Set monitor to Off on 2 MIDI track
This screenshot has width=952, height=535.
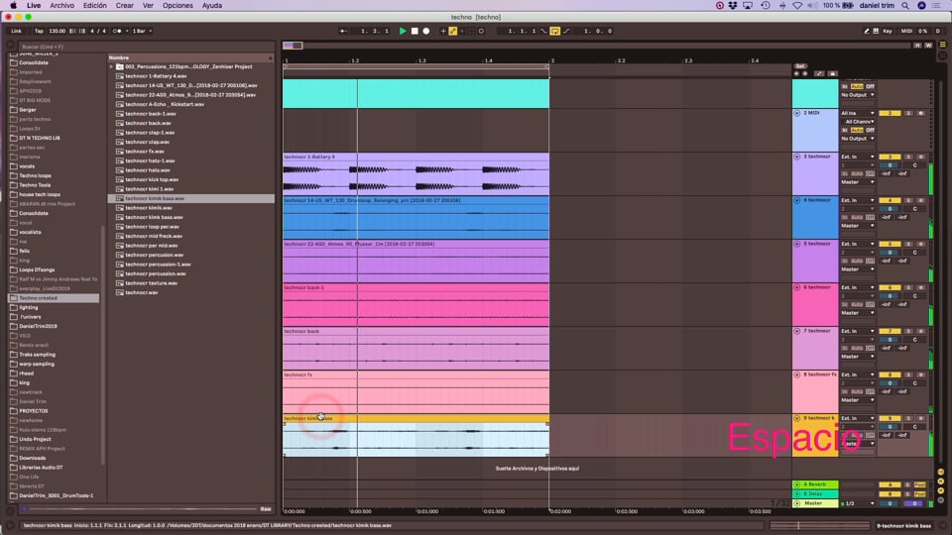[x=870, y=130]
